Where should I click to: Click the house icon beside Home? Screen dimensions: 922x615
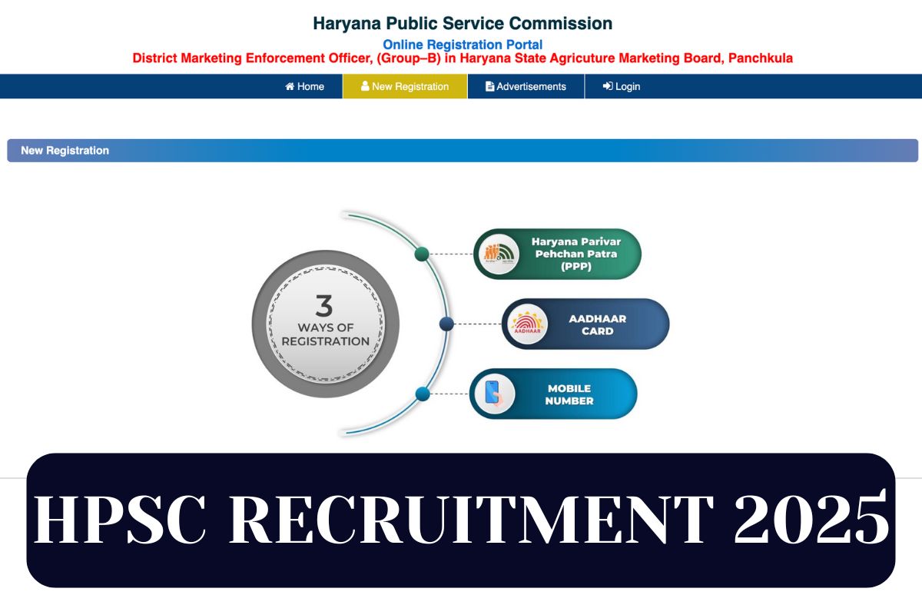tap(290, 86)
